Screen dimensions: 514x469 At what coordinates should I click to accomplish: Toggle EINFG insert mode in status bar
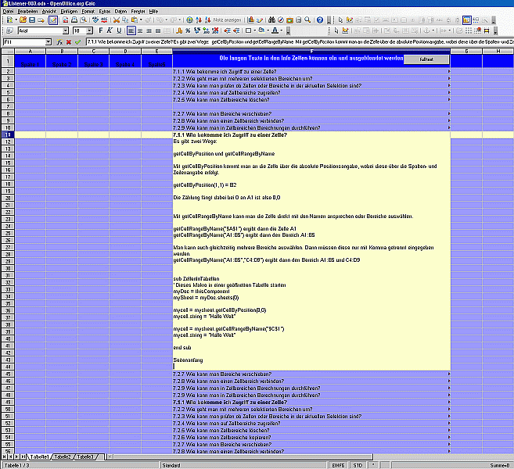(x=339, y=464)
